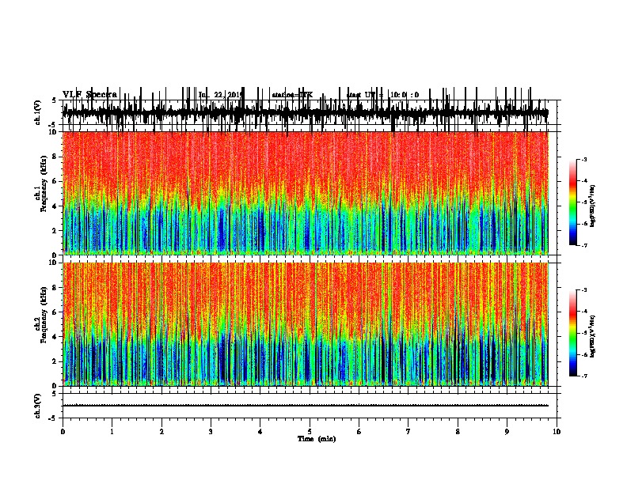Viewport: 627px width, 484px height.
Task: Click the ch.2 'Frequency (kHz)' axis label
Action: tap(44, 315)
